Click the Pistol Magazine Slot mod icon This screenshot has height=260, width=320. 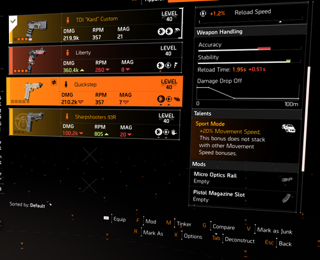click(286, 198)
